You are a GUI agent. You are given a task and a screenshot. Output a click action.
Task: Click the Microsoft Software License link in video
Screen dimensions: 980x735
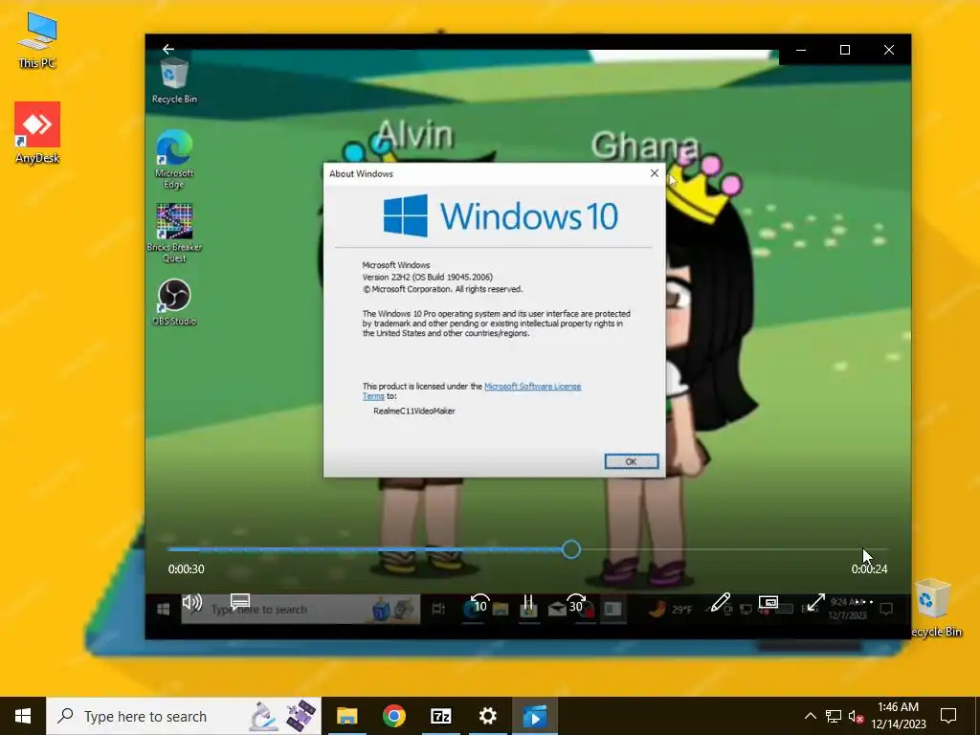(x=532, y=387)
